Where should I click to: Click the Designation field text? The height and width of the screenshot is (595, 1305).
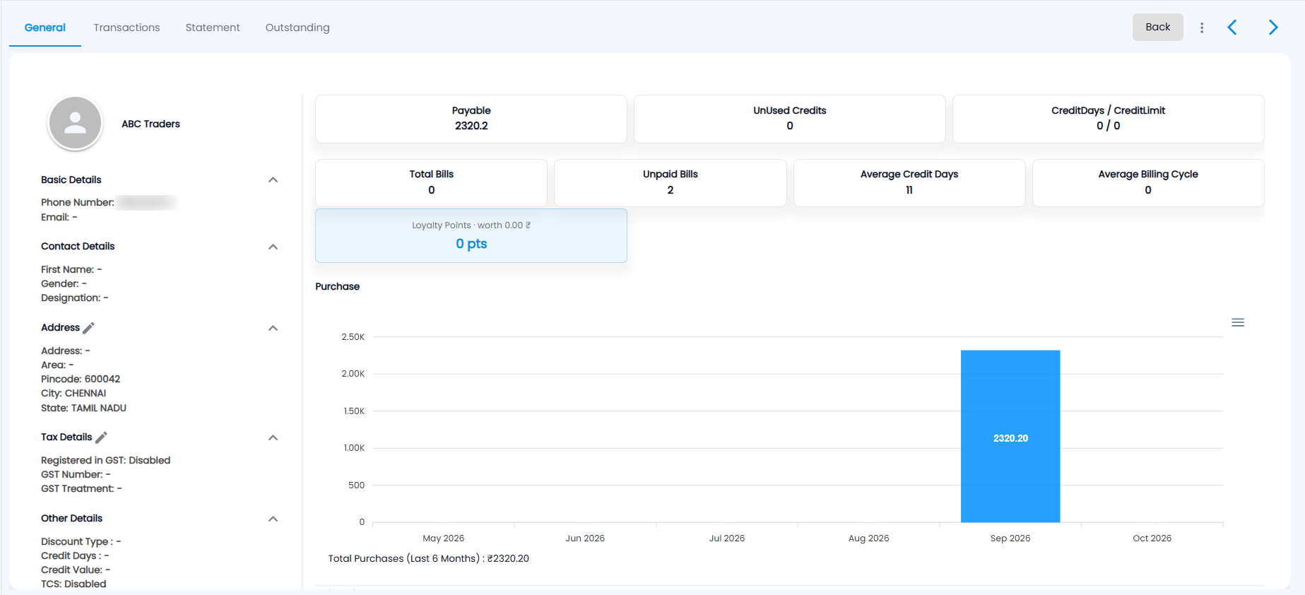75,298
